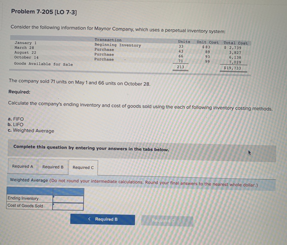Viewport: 287px width, 245px height.
Task: Click the March 28 date cell
Action: pos(24,47)
